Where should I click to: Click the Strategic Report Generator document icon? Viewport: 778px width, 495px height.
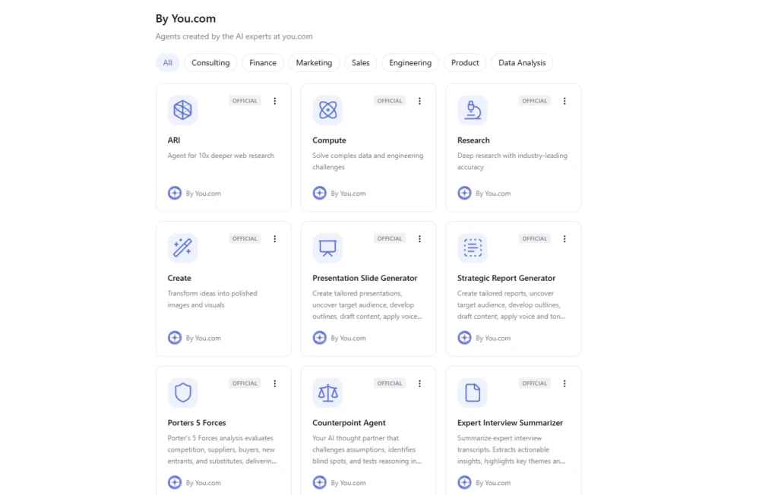473,248
